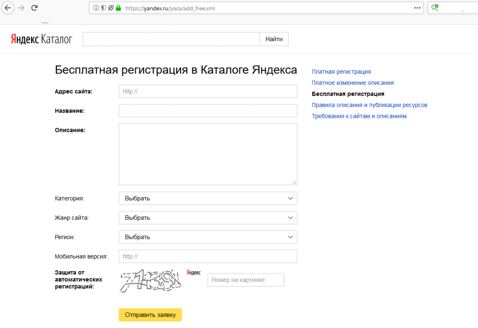Screen dimensions: 478x328
Task: Open the Жанр сайта dropdown
Action: [208, 218]
